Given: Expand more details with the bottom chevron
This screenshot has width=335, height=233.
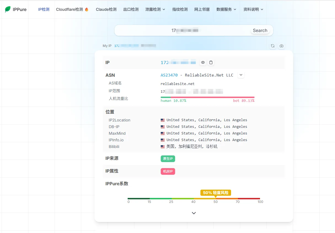Looking at the screenshot, I should pos(194,213).
